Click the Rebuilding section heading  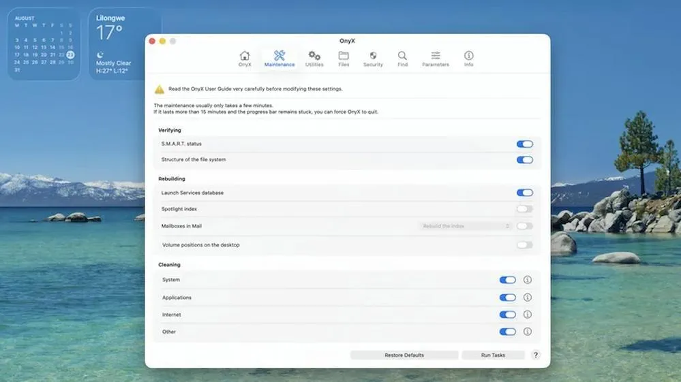pyautogui.click(x=172, y=178)
